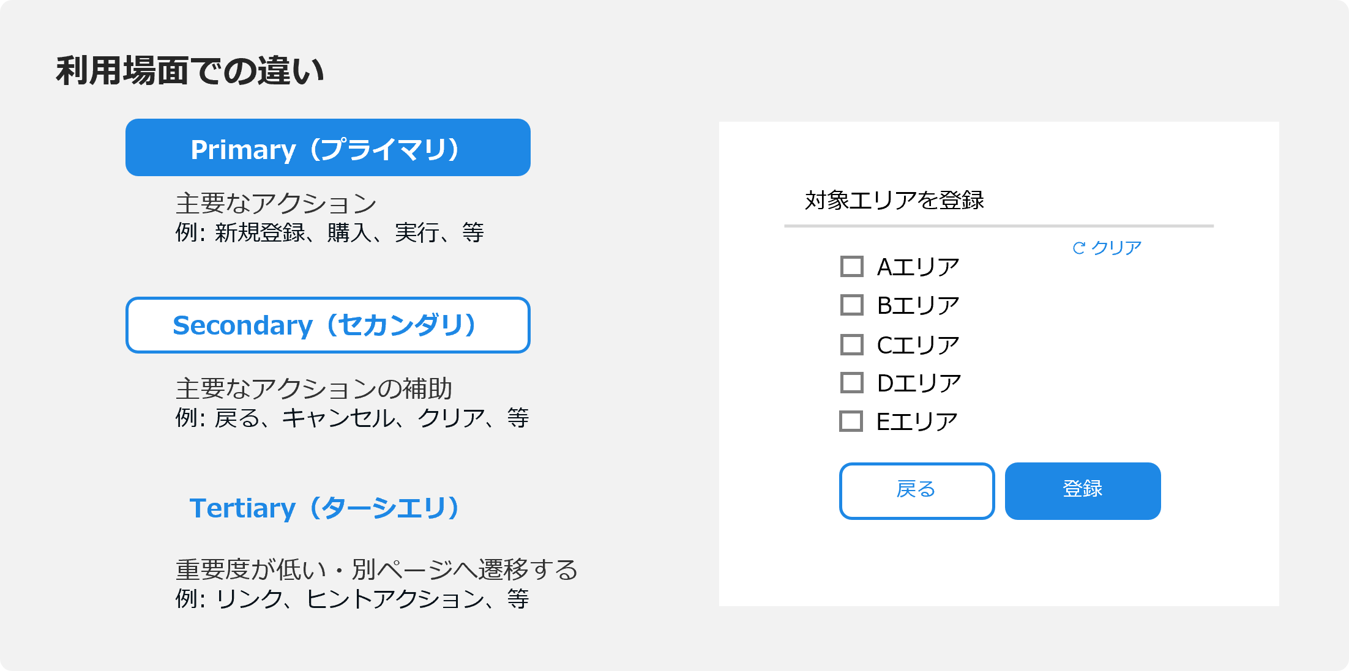Click the Secondary (セカンダリ) outlined button
Image resolution: width=1349 pixels, height=671 pixels.
(x=327, y=325)
